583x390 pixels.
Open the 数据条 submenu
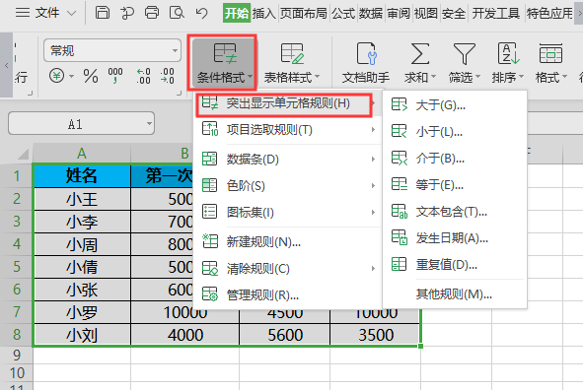pos(288,160)
